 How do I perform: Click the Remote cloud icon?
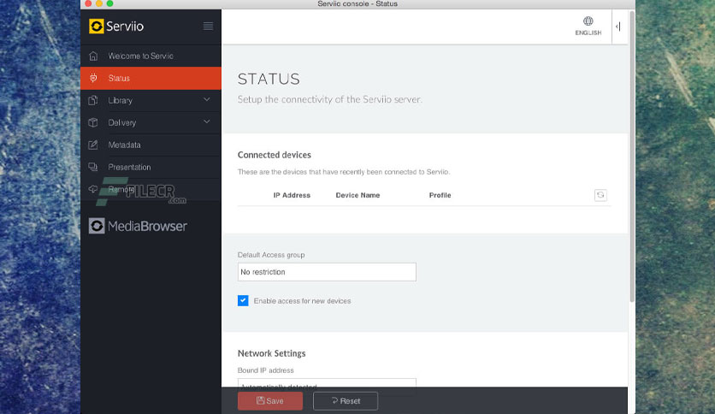coord(93,189)
